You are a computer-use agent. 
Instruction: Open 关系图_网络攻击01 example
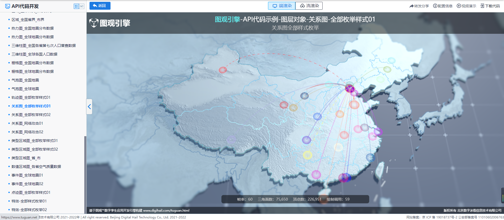coord(27,123)
